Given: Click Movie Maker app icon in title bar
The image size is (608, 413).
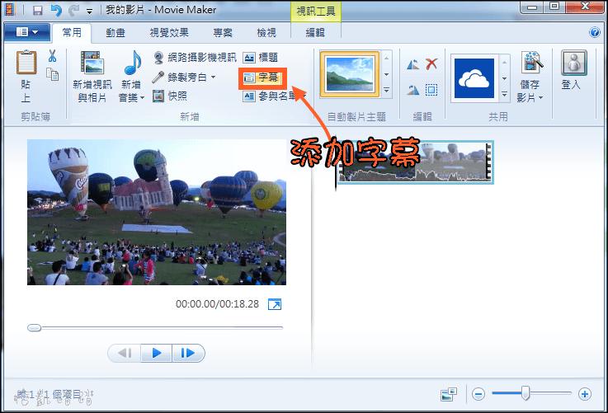Looking at the screenshot, I should click(x=9, y=9).
